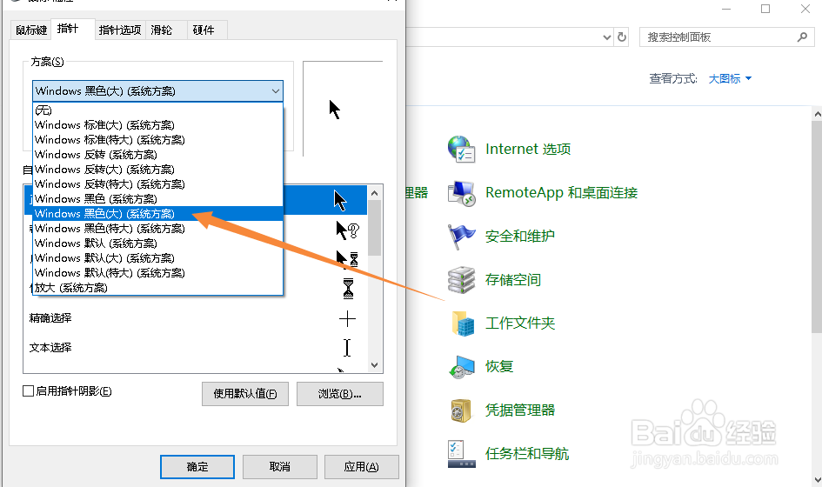Click pointer list scroll-up arrow
This screenshot has width=822, height=487.
[x=374, y=193]
